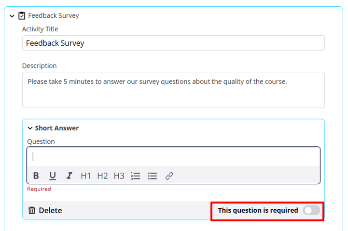Click the trash can icon
Viewport: 348px width, 231px height.
point(32,210)
